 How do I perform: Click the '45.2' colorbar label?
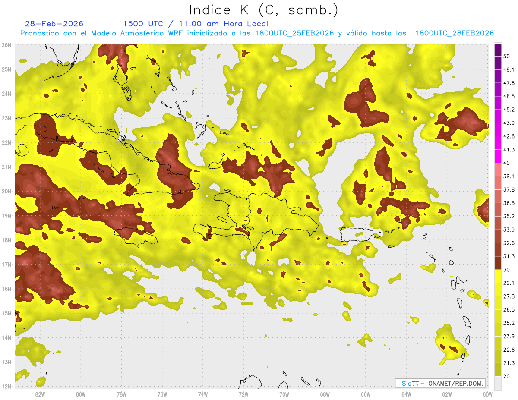509,110
